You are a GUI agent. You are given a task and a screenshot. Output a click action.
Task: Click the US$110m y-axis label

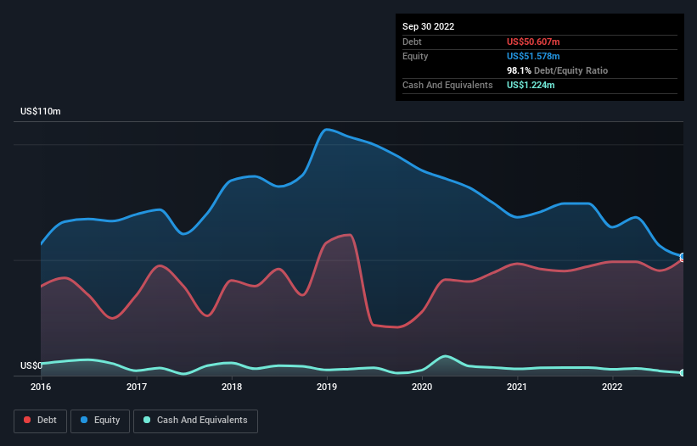pyautogui.click(x=41, y=111)
